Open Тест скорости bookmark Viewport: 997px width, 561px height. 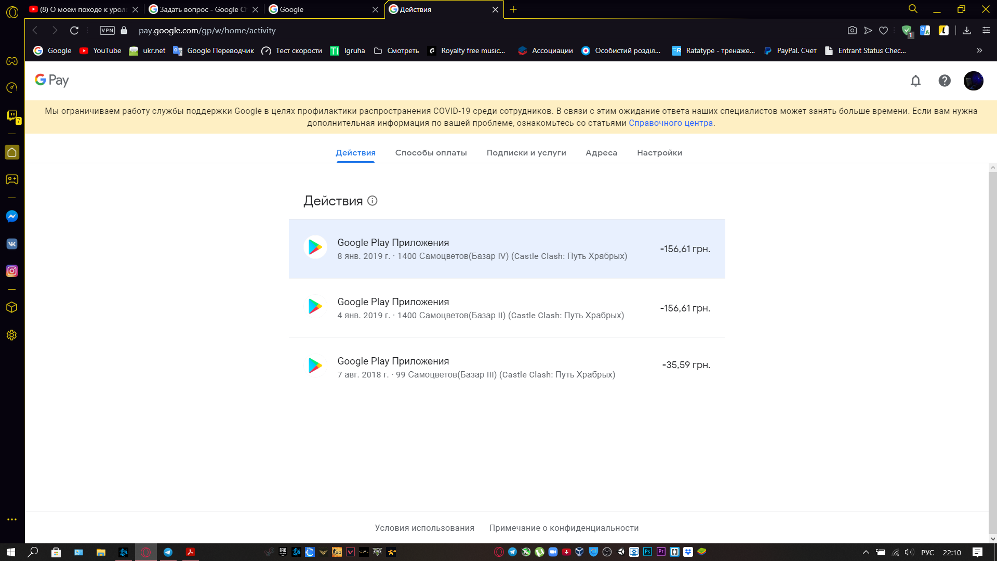pyautogui.click(x=291, y=50)
